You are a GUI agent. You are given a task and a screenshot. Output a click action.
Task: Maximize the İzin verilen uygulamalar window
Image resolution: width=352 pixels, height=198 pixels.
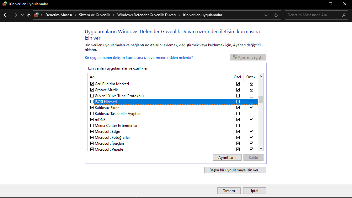click(x=330, y=4)
